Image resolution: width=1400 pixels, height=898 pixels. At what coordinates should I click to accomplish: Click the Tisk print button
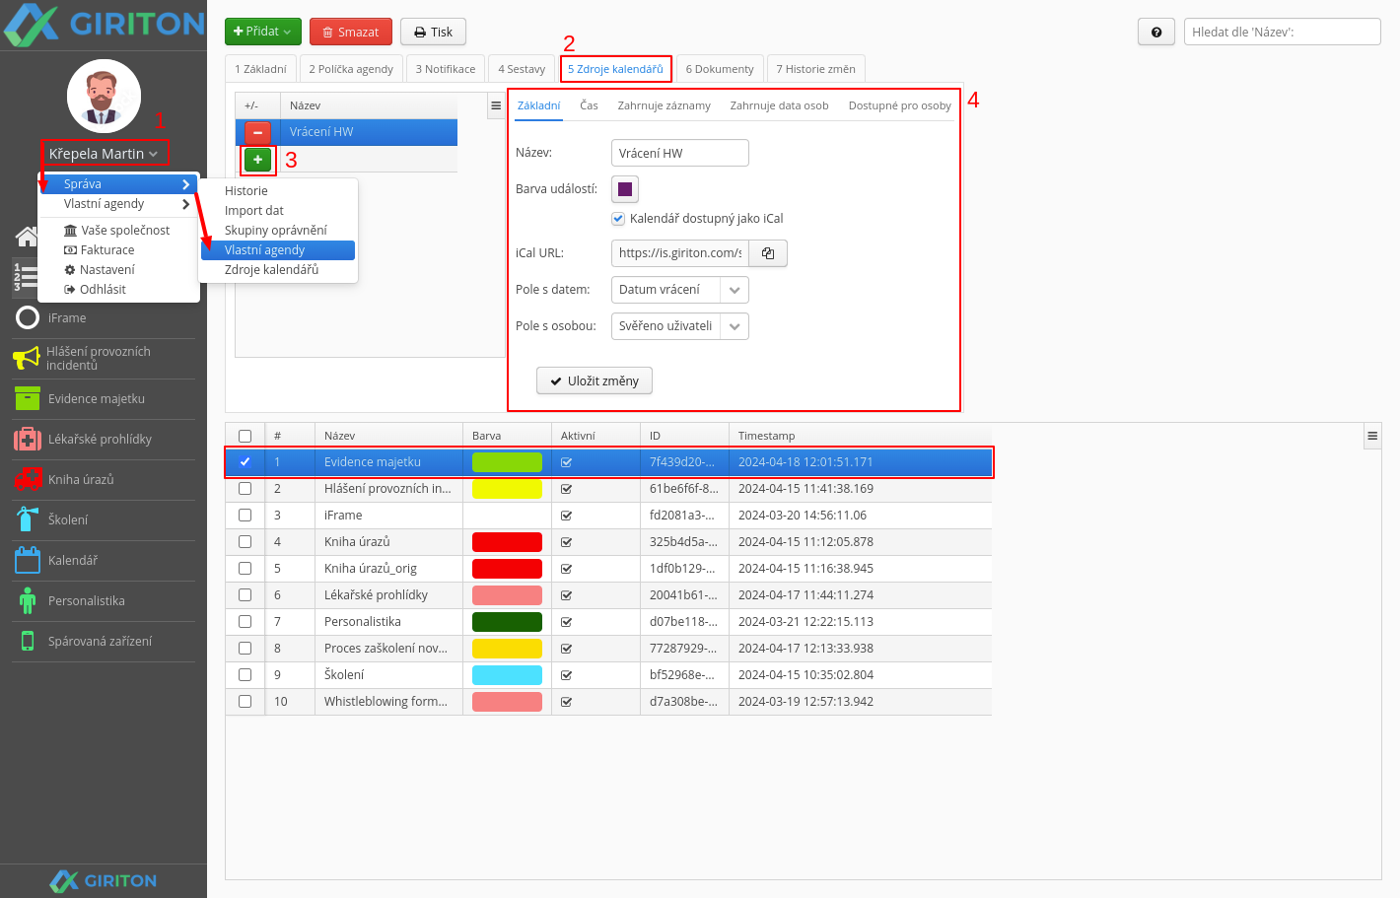[434, 32]
